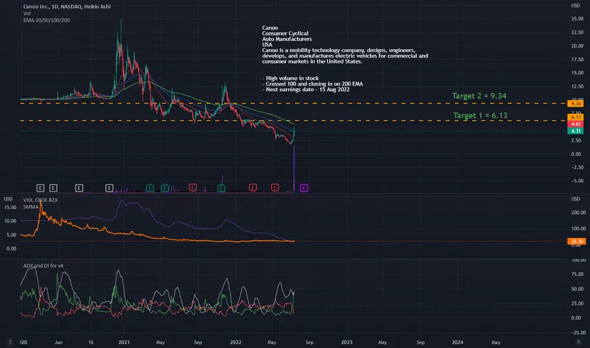Click the VXX, CBOE BZX legend
Screen dimensions: 590x348
(41, 200)
